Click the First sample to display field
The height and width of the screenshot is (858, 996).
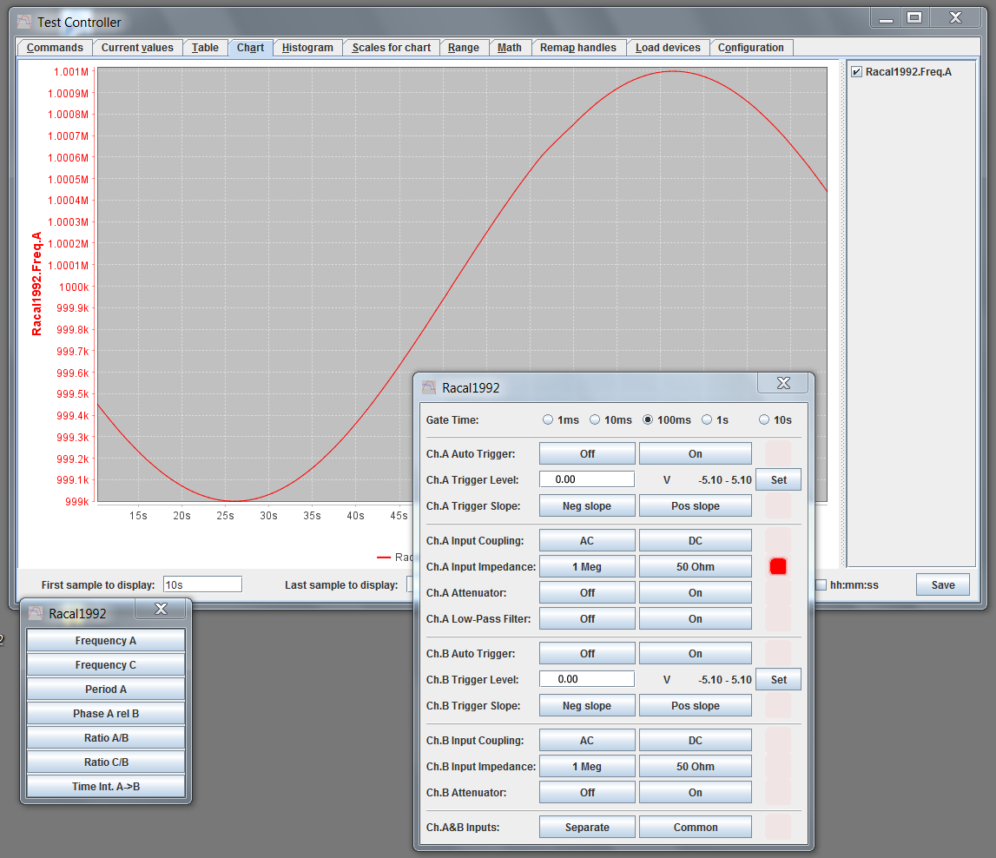202,584
